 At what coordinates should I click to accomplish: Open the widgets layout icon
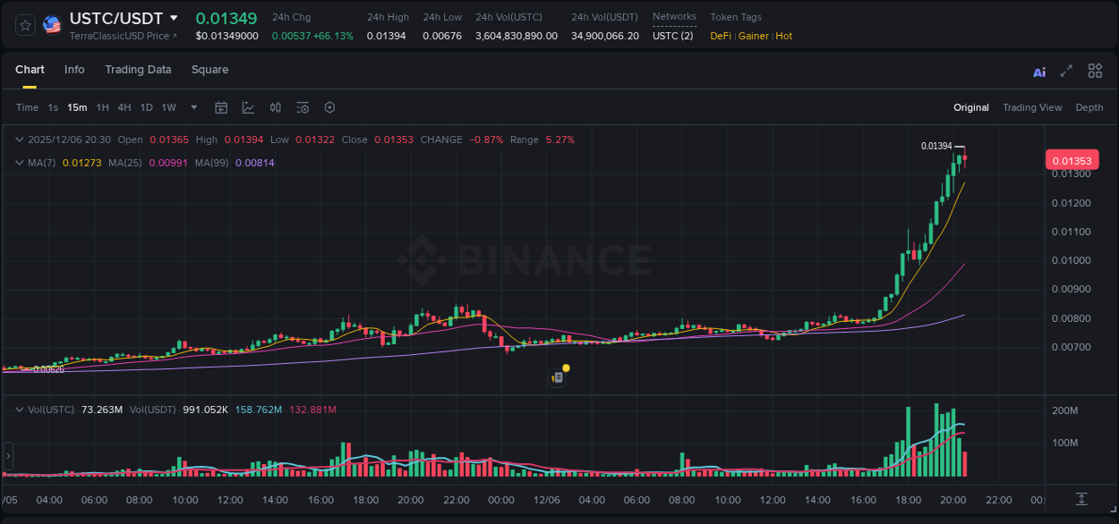1094,71
